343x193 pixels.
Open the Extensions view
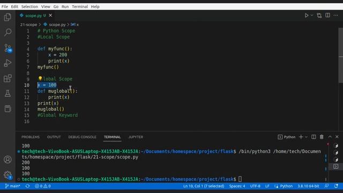pyautogui.click(x=8, y=78)
